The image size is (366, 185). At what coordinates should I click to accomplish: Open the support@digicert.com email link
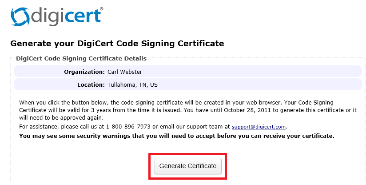point(259,127)
